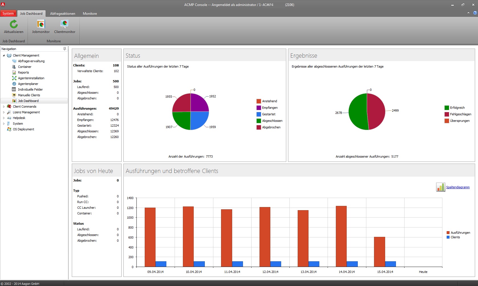This screenshot has height=286, width=478.
Task: Open the Jobmonitor from the ribbon
Action: pyautogui.click(x=41, y=24)
